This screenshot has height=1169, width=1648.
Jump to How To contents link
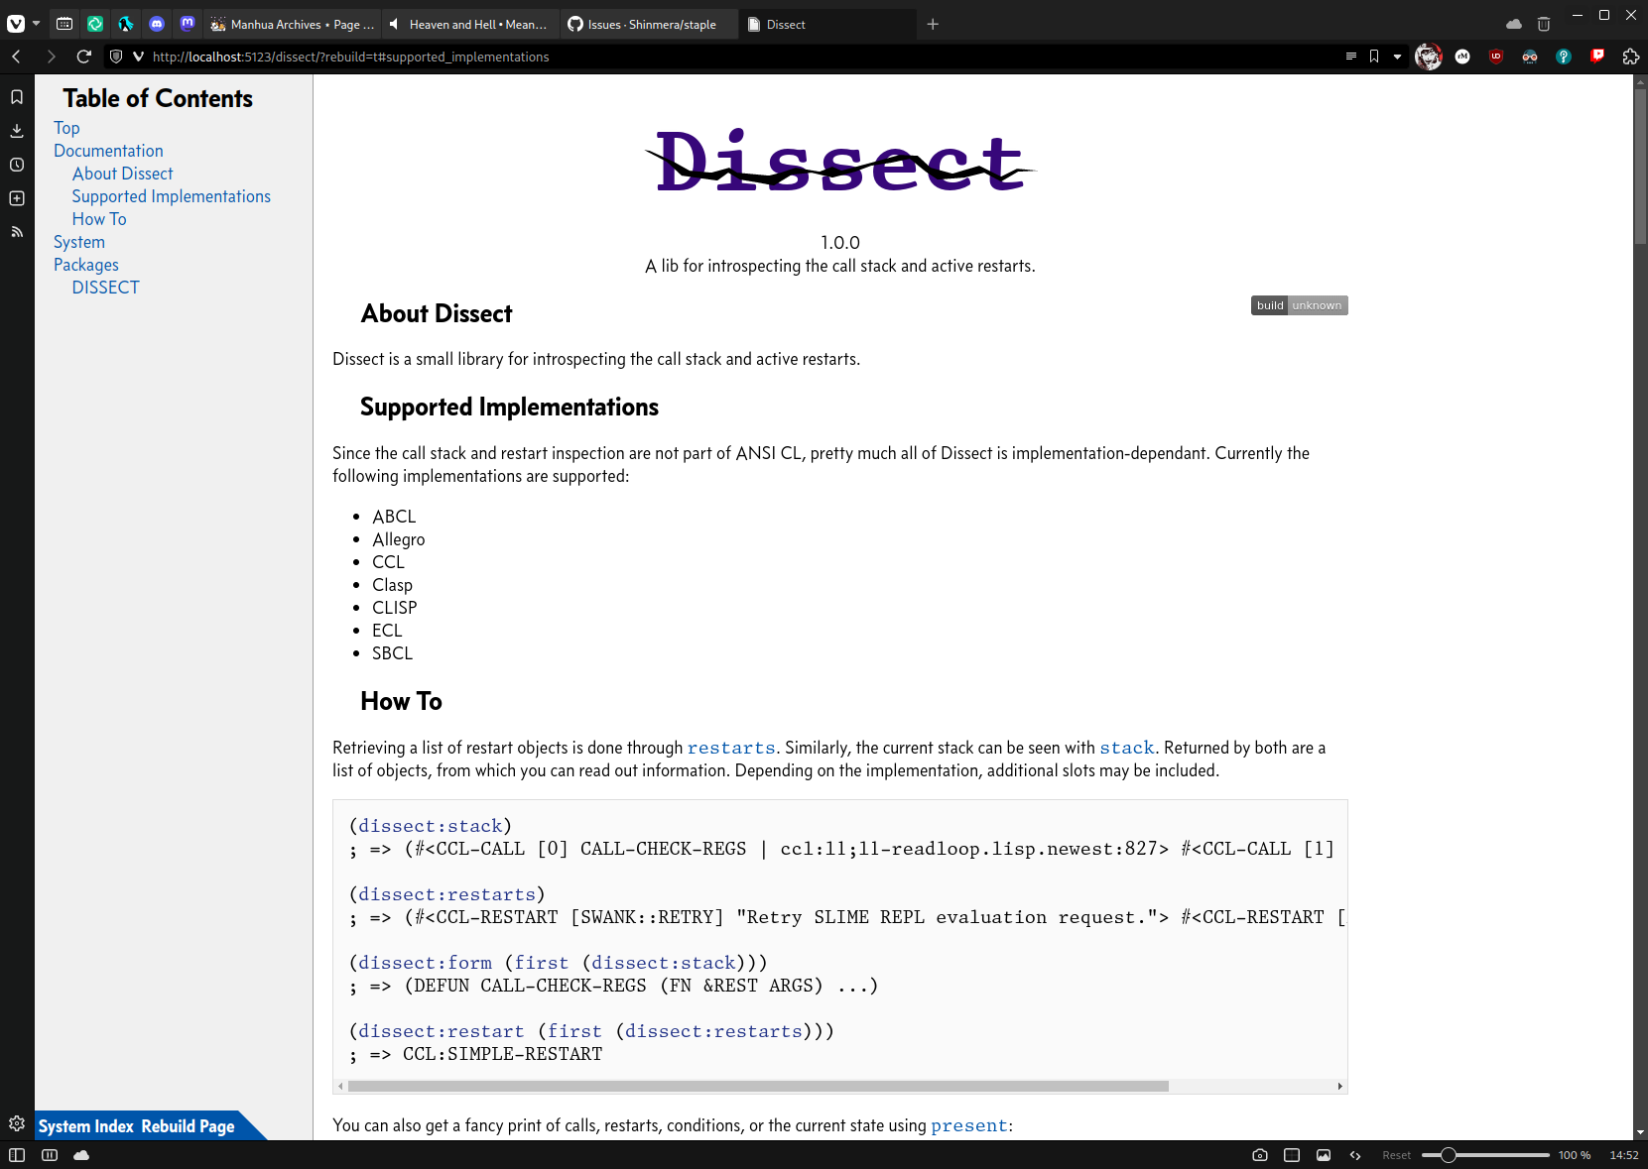click(99, 219)
